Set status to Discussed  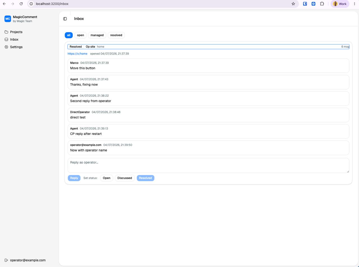tap(125, 178)
